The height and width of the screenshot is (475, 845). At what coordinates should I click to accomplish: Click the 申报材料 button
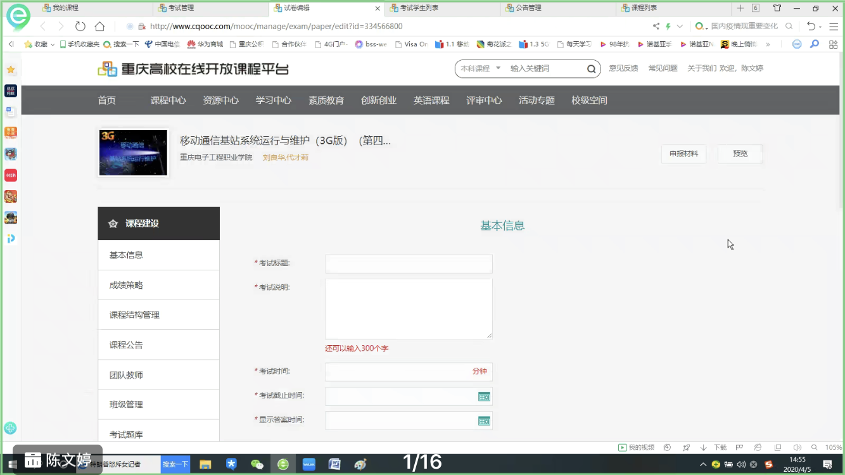point(683,153)
